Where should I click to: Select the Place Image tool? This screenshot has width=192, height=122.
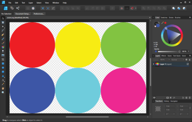coord(3,55)
